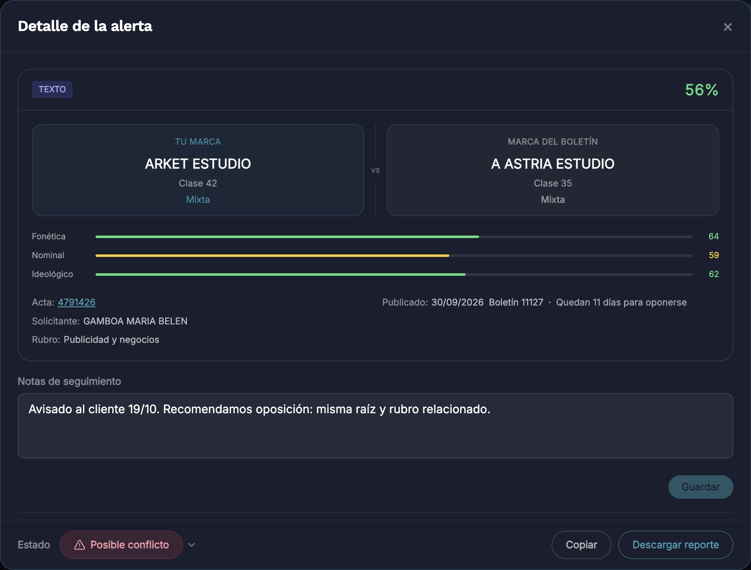Click the Notas de seguimiento label

click(x=69, y=381)
